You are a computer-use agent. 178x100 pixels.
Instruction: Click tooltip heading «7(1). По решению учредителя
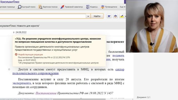58,40
